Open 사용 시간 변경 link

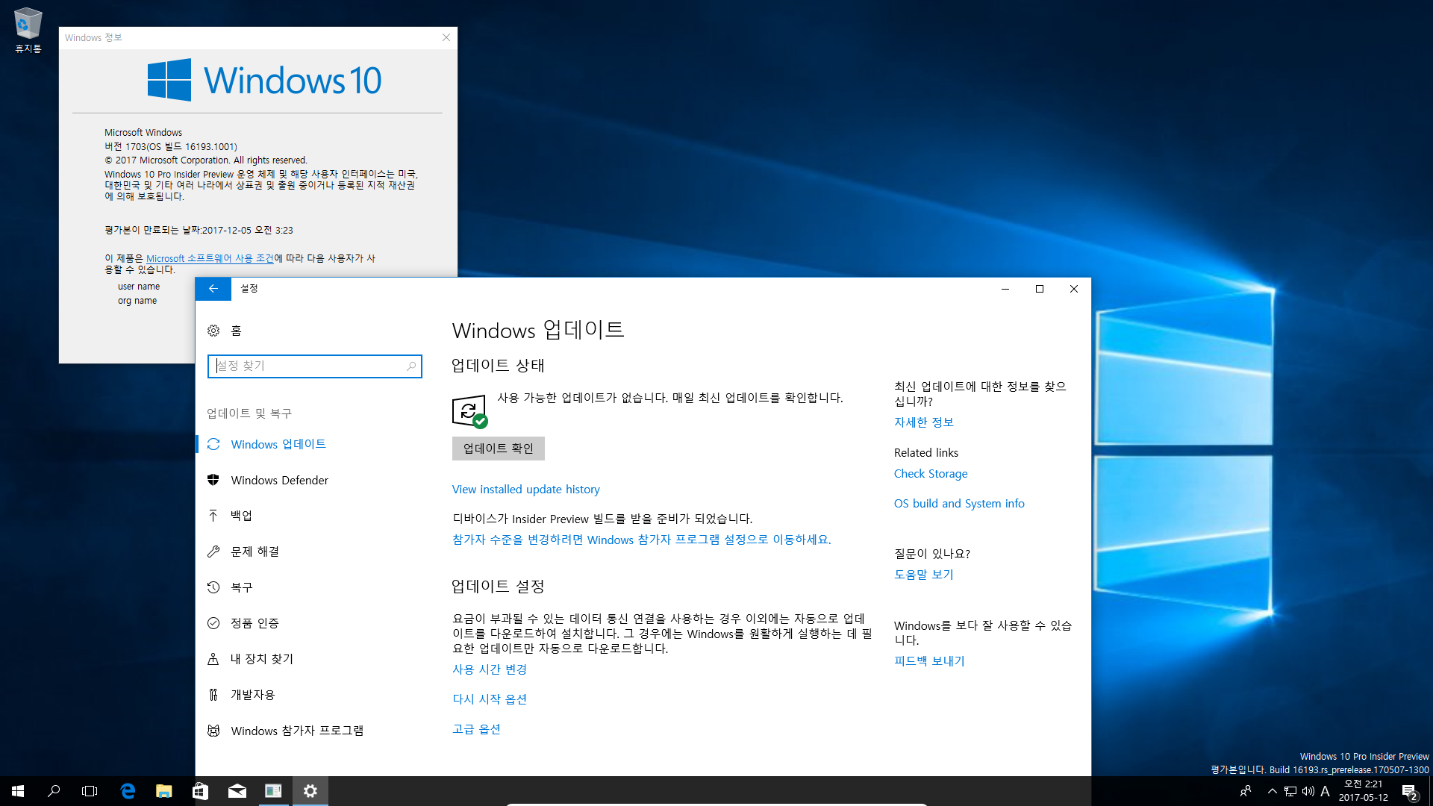click(x=490, y=669)
